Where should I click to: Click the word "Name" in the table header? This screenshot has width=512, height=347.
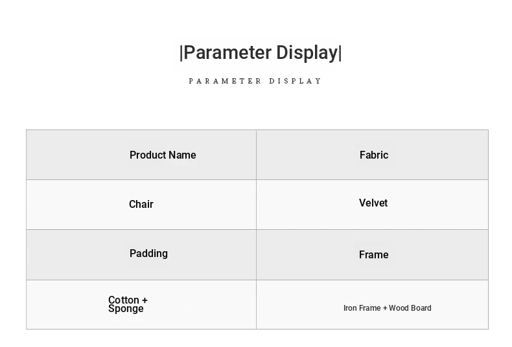[x=184, y=155]
